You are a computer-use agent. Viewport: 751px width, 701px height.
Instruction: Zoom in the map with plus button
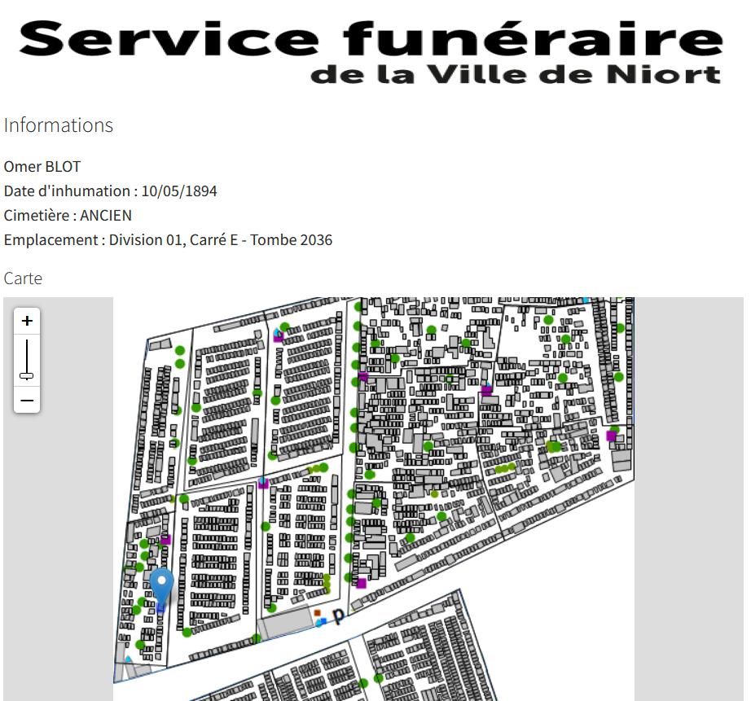[27, 321]
